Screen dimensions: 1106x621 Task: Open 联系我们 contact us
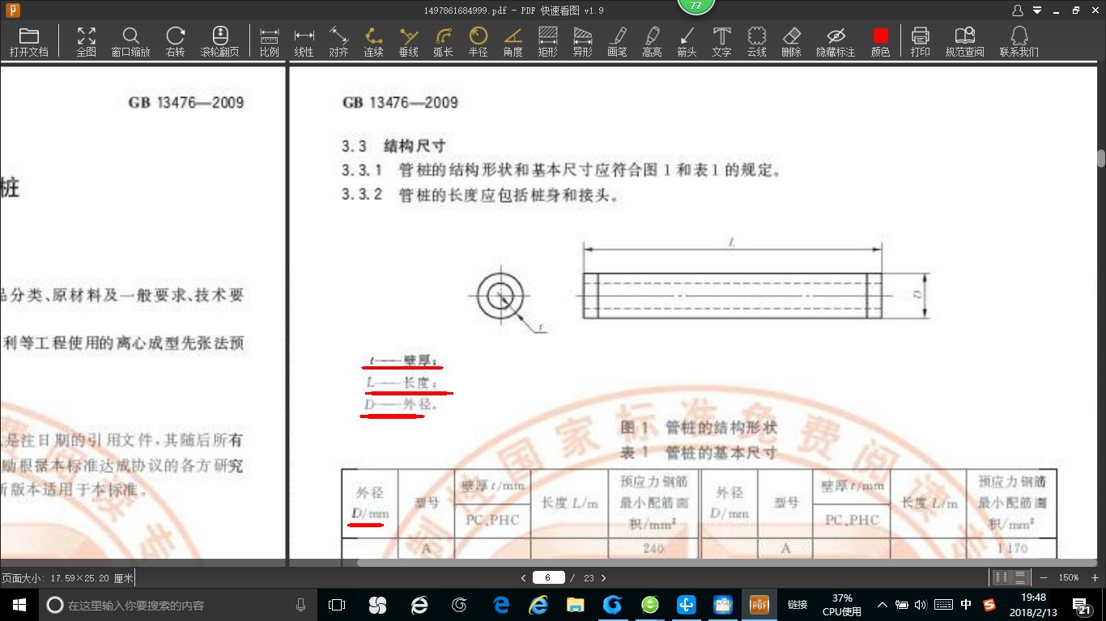(x=1019, y=42)
